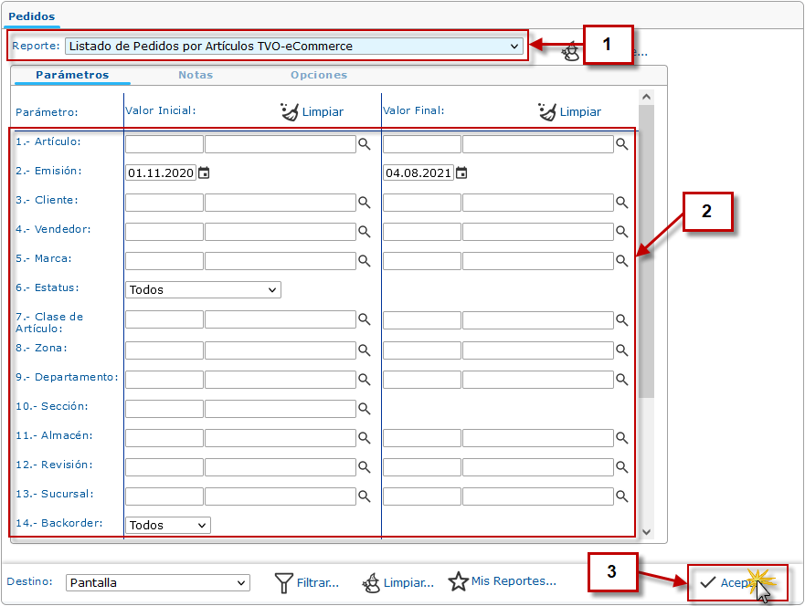This screenshot has height=606, width=805.
Task: Click Sección code input field
Action: tap(164, 408)
